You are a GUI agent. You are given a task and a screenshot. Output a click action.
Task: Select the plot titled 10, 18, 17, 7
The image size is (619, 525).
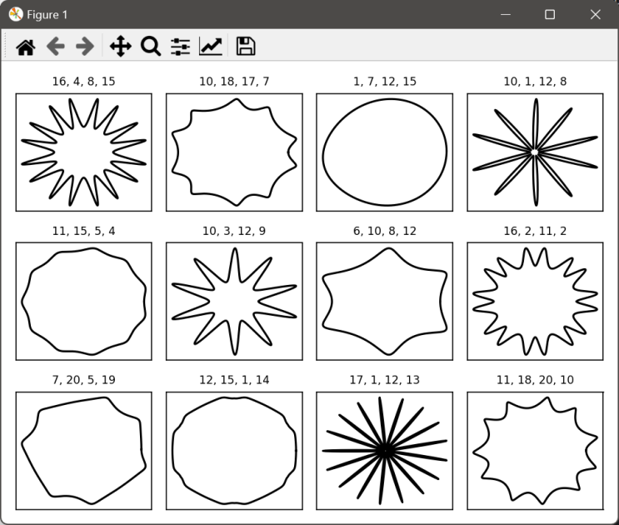click(x=234, y=152)
